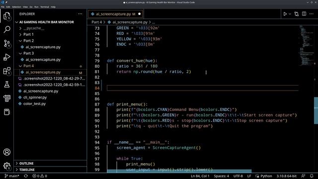The image size is (318, 179).
Task: Open the Source Control view
Action: click(6, 43)
